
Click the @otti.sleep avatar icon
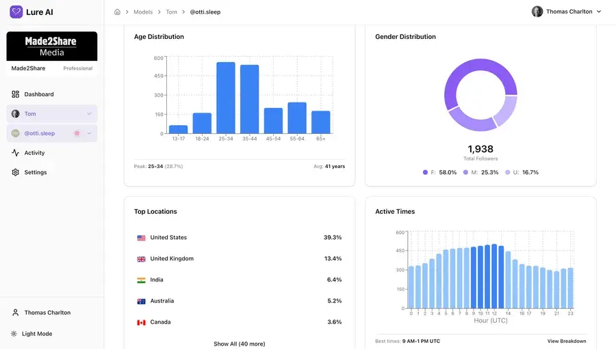coord(15,133)
